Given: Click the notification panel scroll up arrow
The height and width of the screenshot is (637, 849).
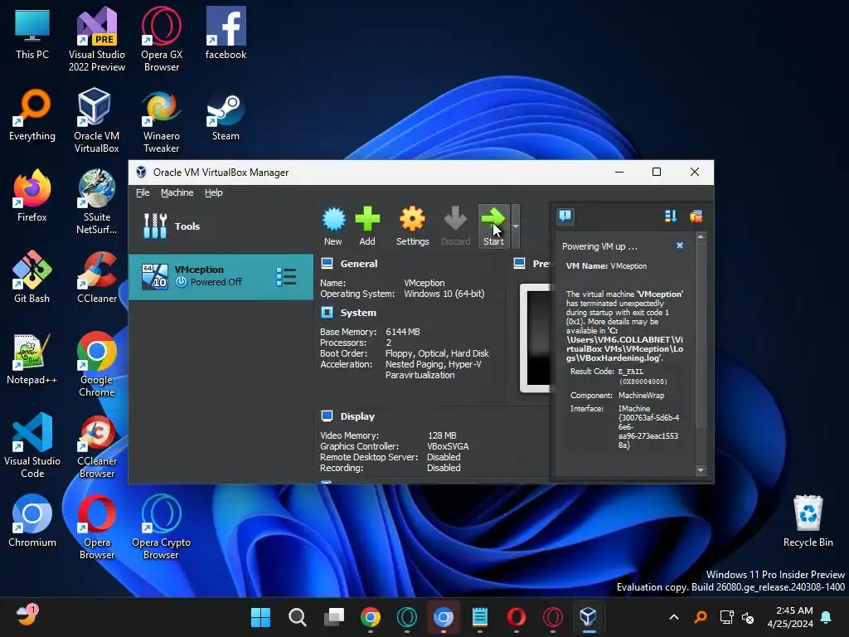Looking at the screenshot, I should tap(701, 236).
